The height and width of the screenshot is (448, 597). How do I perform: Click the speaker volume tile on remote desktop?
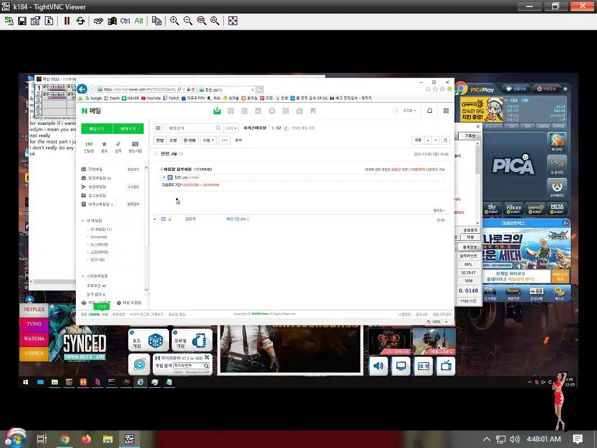click(378, 366)
